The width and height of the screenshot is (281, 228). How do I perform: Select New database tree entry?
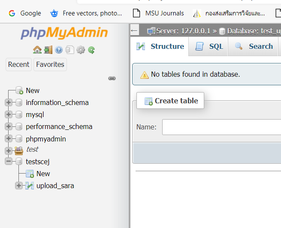[33, 90]
